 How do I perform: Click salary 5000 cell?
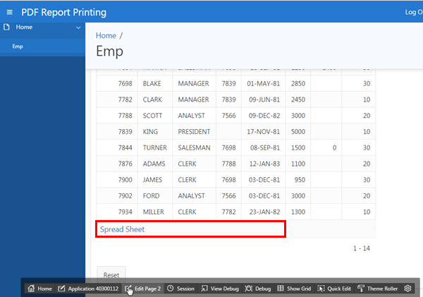click(298, 132)
